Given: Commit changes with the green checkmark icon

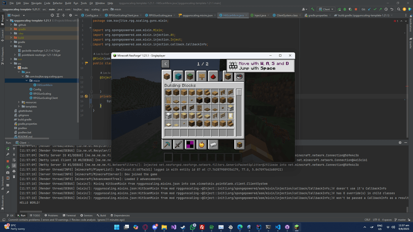Looking at the screenshot, I should click(375, 9).
